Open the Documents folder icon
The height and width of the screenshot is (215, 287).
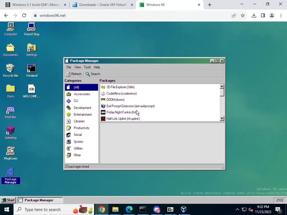pyautogui.click(x=11, y=50)
